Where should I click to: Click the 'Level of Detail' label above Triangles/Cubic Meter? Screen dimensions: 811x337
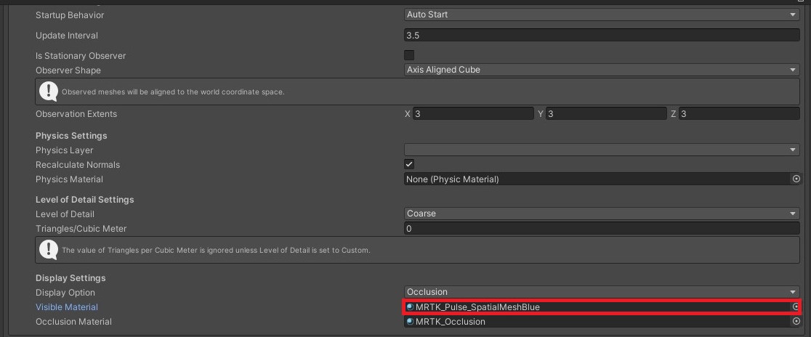pyautogui.click(x=65, y=214)
